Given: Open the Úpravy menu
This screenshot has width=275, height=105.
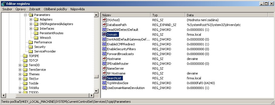Looking at the screenshot, I should point(20,9).
